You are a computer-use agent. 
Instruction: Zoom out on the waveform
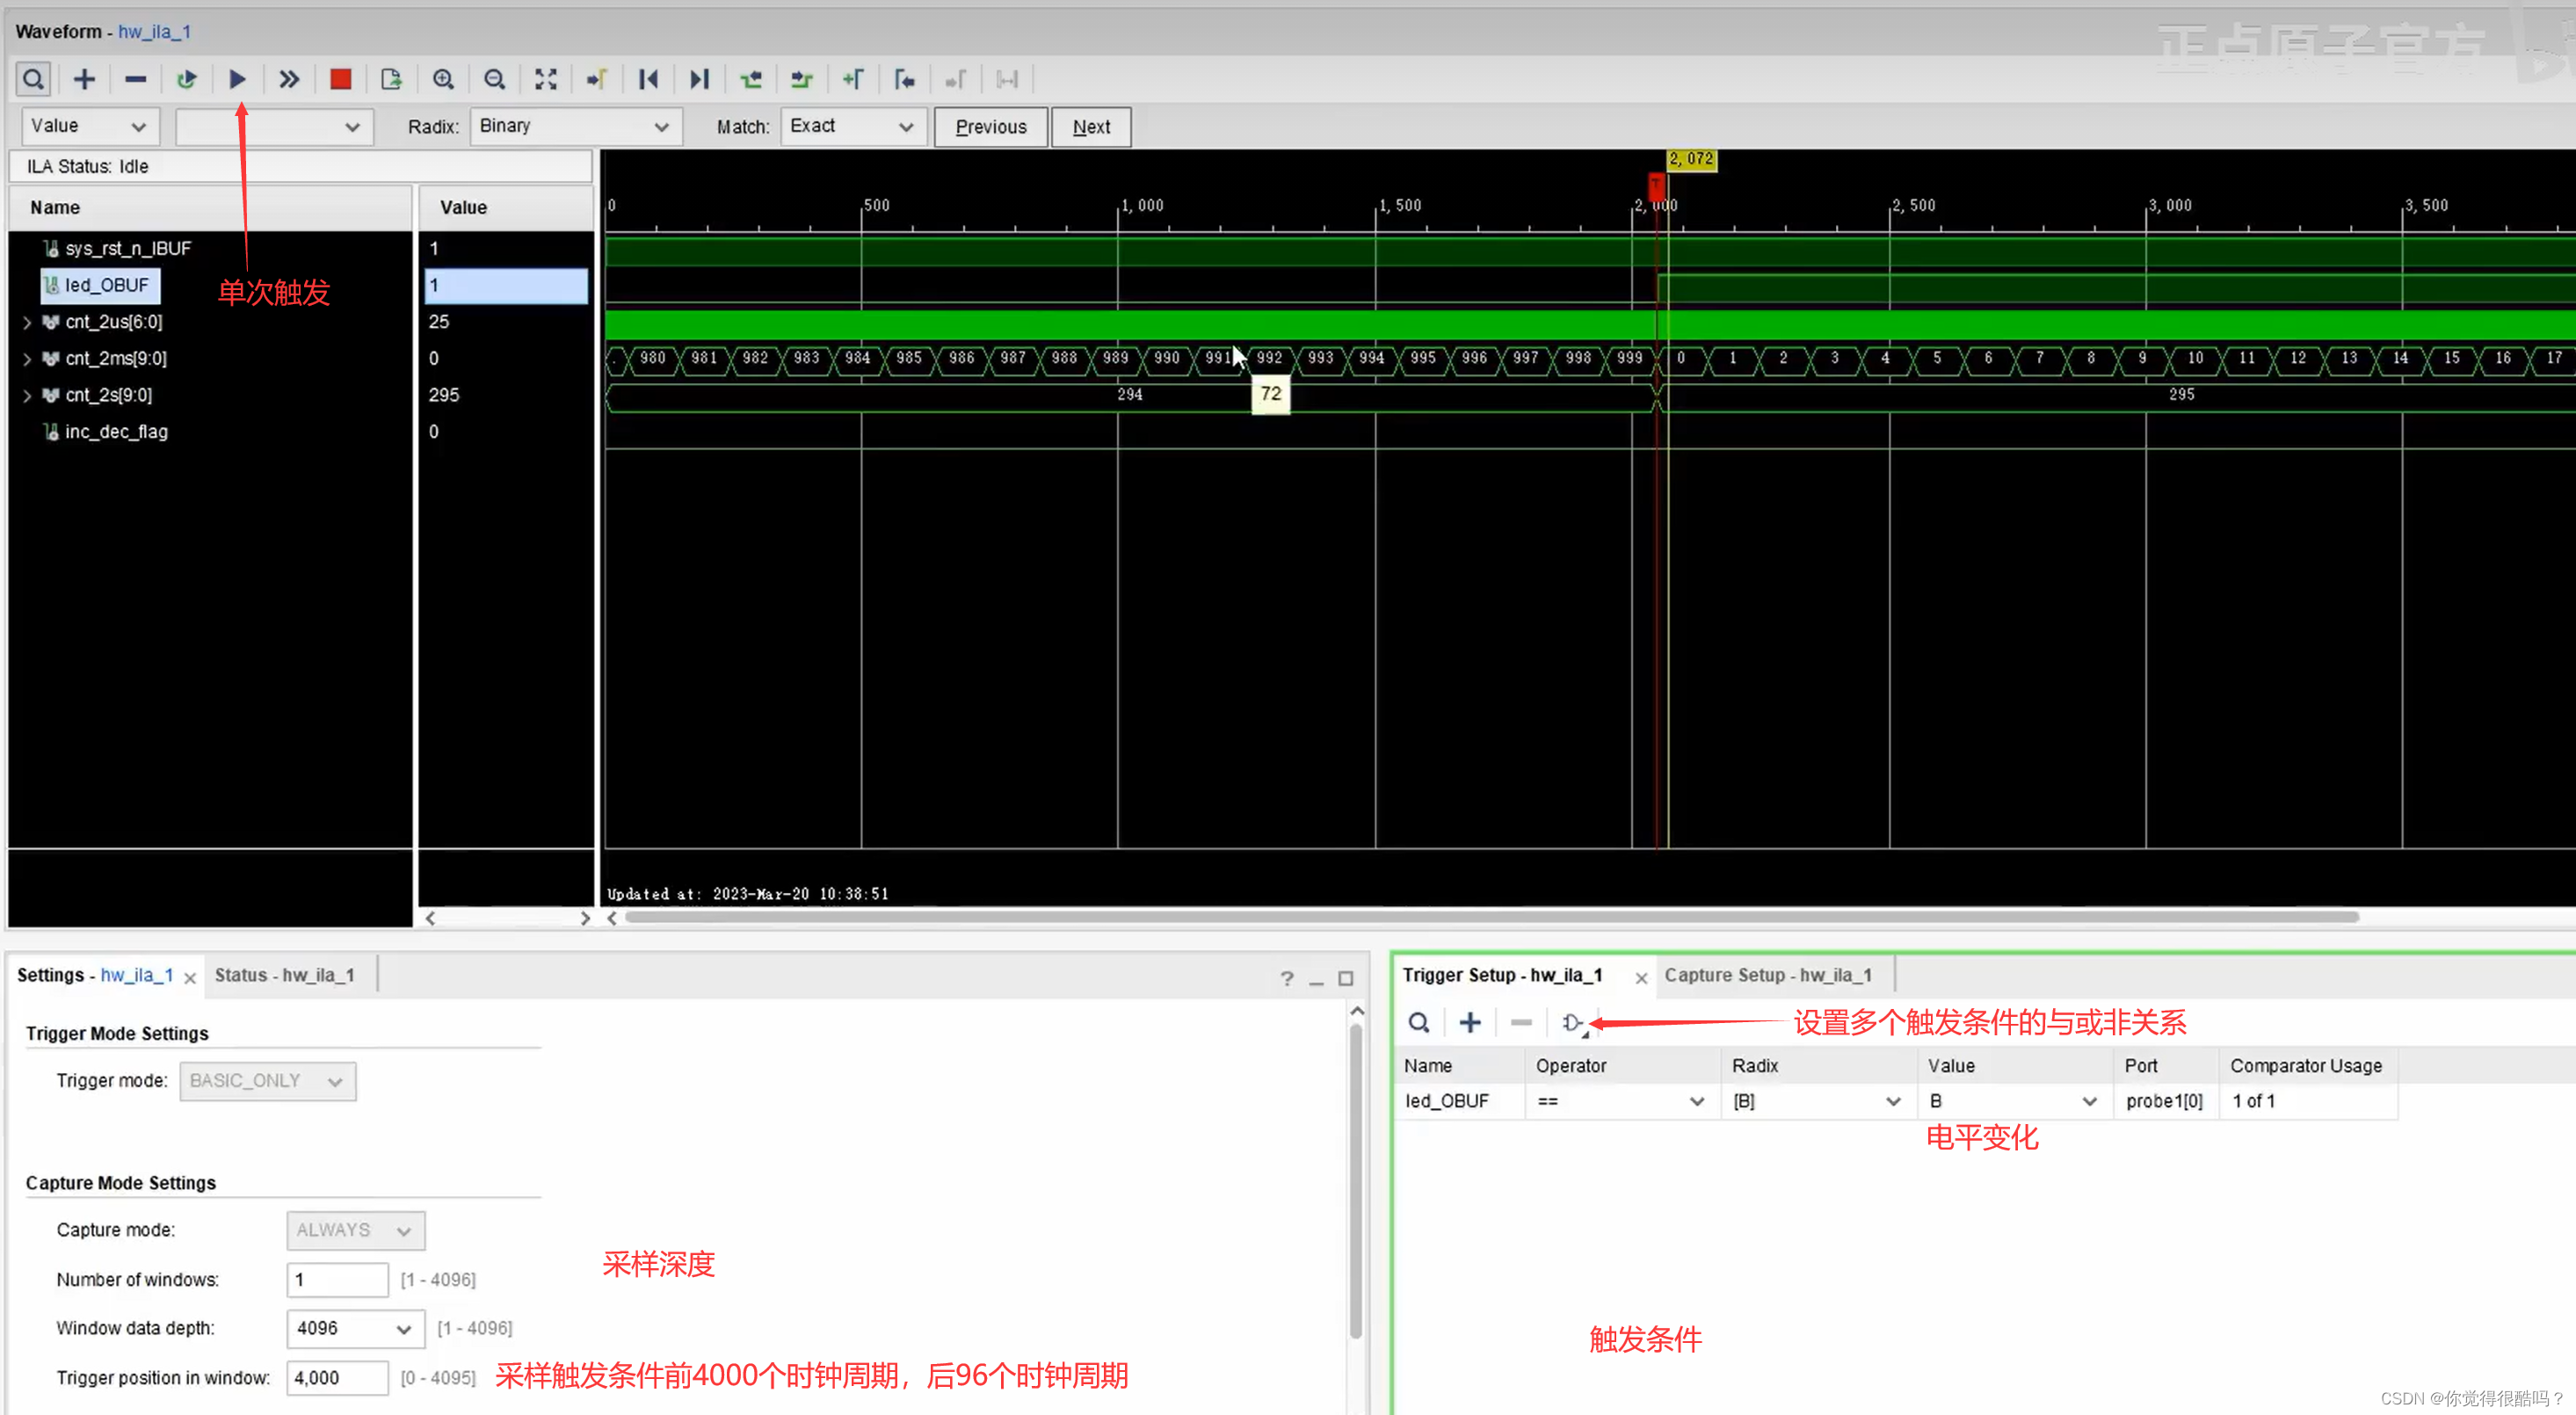[x=495, y=79]
